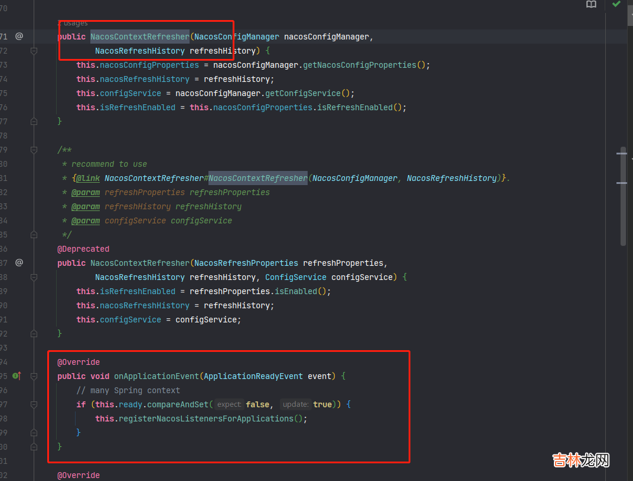This screenshot has height=481, width=633.
Task: Click the usages inlay hint above the constructor
Action: pyautogui.click(x=73, y=23)
